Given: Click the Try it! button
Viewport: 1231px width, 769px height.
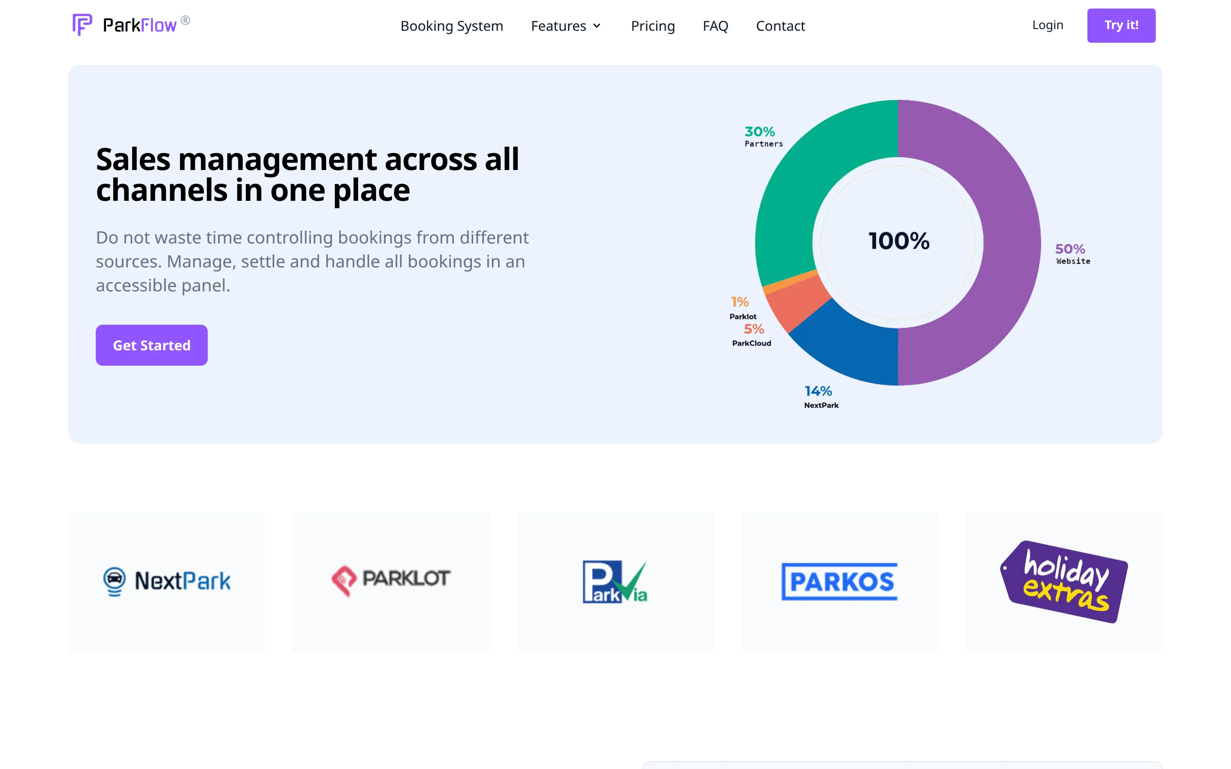Looking at the screenshot, I should [1121, 26].
